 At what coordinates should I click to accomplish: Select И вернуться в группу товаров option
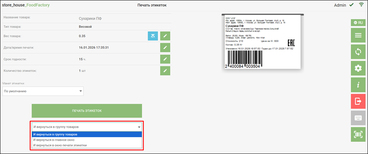coord(86,134)
